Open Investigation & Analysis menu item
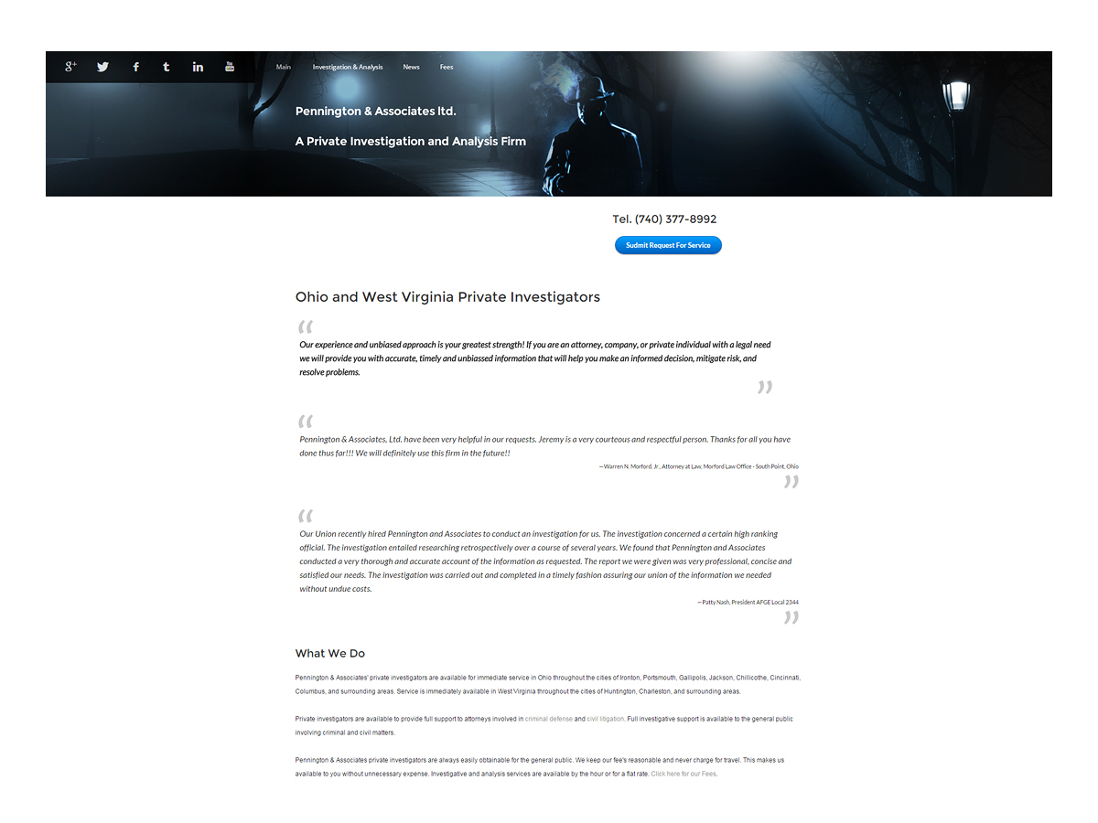The image size is (1098, 823). [348, 67]
